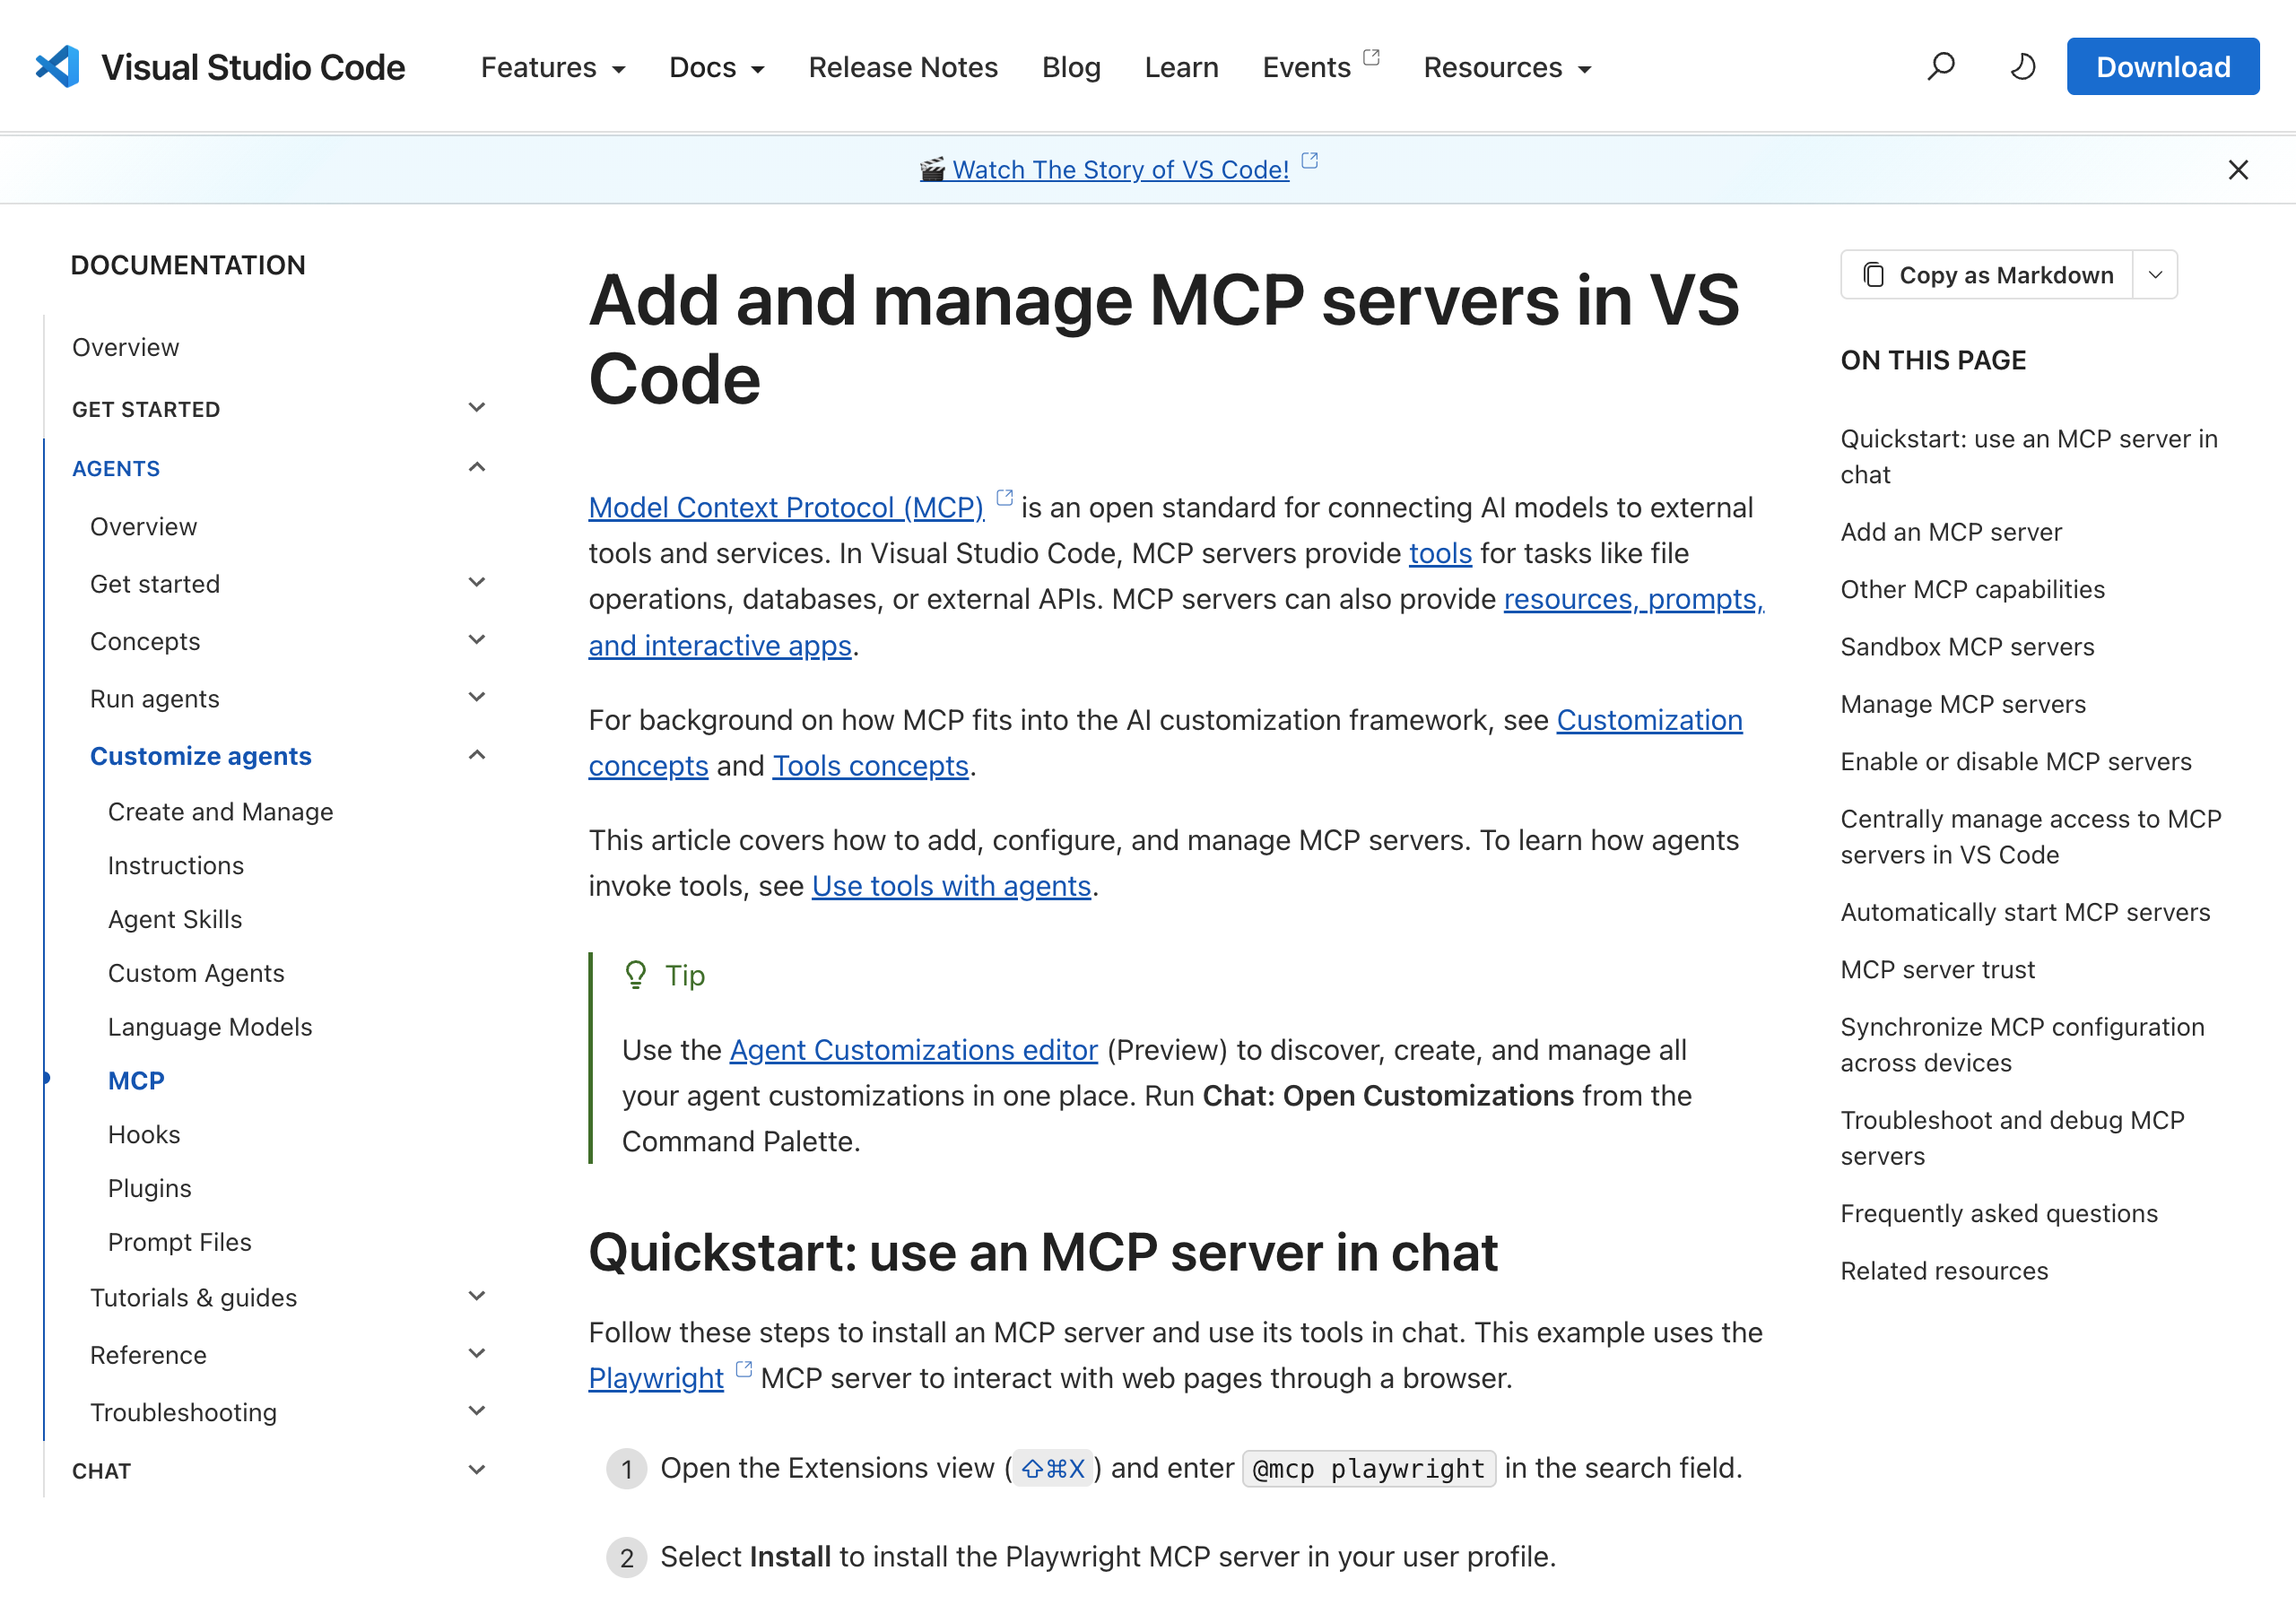The height and width of the screenshot is (1614, 2296).
Task: Open the Features menu
Action: 553,67
